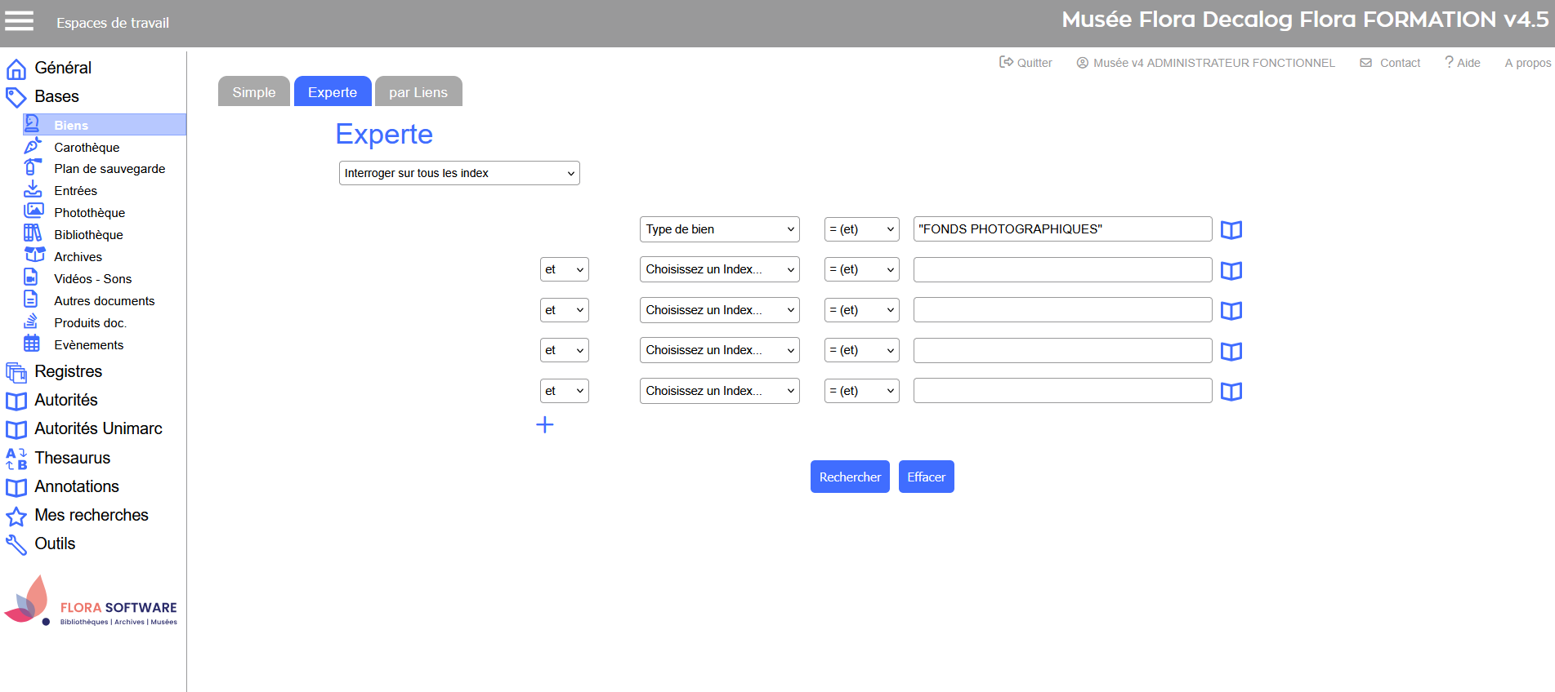Screen dimensions: 1555x692
Task: Click the Général home icon
Action: [x=16, y=69]
